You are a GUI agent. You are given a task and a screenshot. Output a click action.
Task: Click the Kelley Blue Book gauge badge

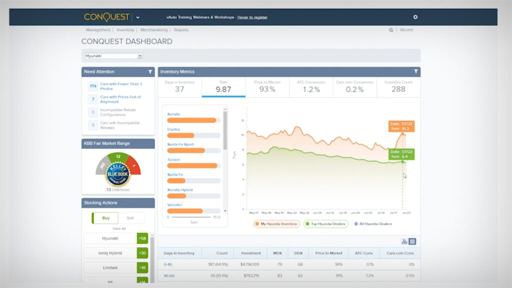118,174
